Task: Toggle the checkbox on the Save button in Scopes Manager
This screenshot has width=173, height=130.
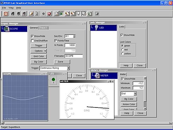Action: [x=56, y=62]
